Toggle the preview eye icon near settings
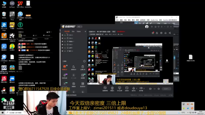The width and height of the screenshot is (205, 115). coord(155,89)
